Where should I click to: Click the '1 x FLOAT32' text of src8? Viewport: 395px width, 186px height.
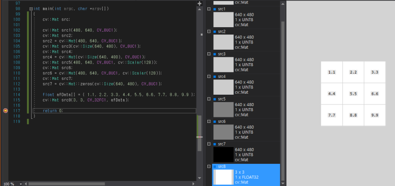coord(246,177)
